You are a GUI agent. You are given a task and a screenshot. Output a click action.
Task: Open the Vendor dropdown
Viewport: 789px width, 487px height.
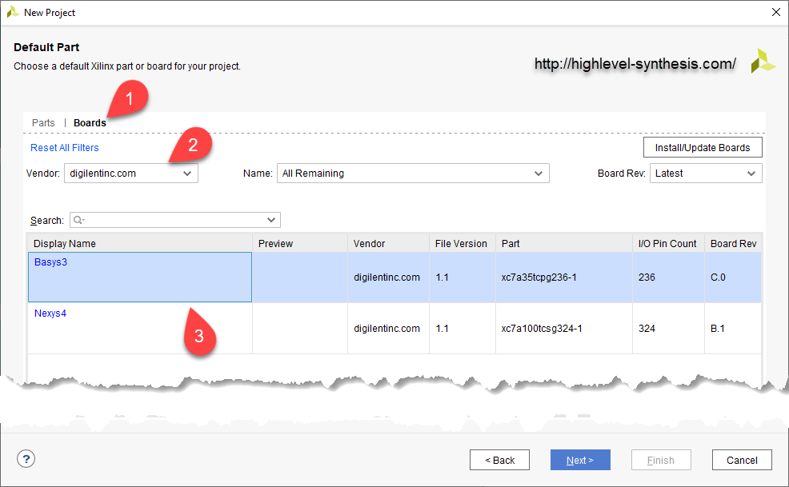(x=186, y=174)
